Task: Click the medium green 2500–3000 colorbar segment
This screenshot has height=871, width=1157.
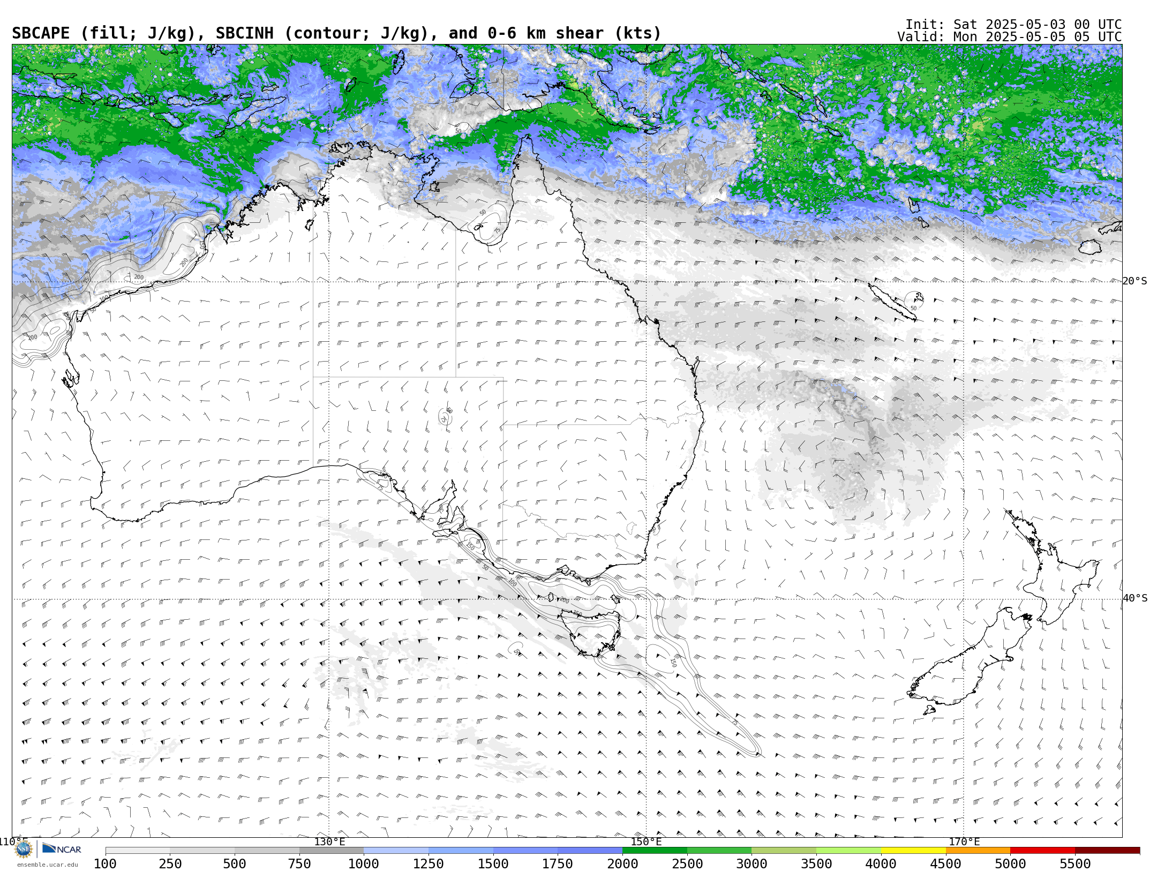Action: pyautogui.click(x=719, y=851)
